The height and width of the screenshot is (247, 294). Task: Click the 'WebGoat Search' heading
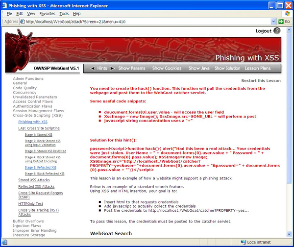pyautogui.click(x=111, y=233)
